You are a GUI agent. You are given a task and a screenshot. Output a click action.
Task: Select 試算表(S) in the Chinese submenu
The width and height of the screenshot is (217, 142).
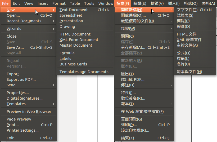[185, 15]
